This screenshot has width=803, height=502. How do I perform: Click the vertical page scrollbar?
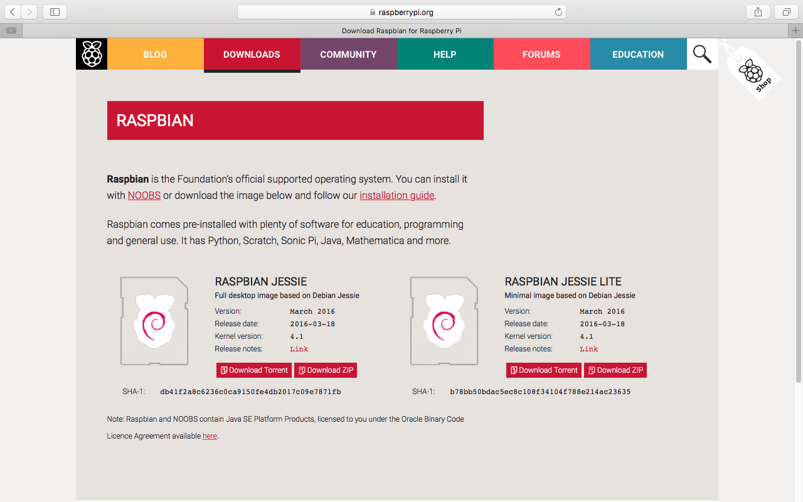(798, 210)
